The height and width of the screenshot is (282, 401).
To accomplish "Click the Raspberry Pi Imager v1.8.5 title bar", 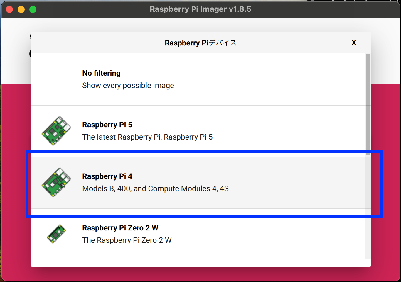I will (x=201, y=9).
